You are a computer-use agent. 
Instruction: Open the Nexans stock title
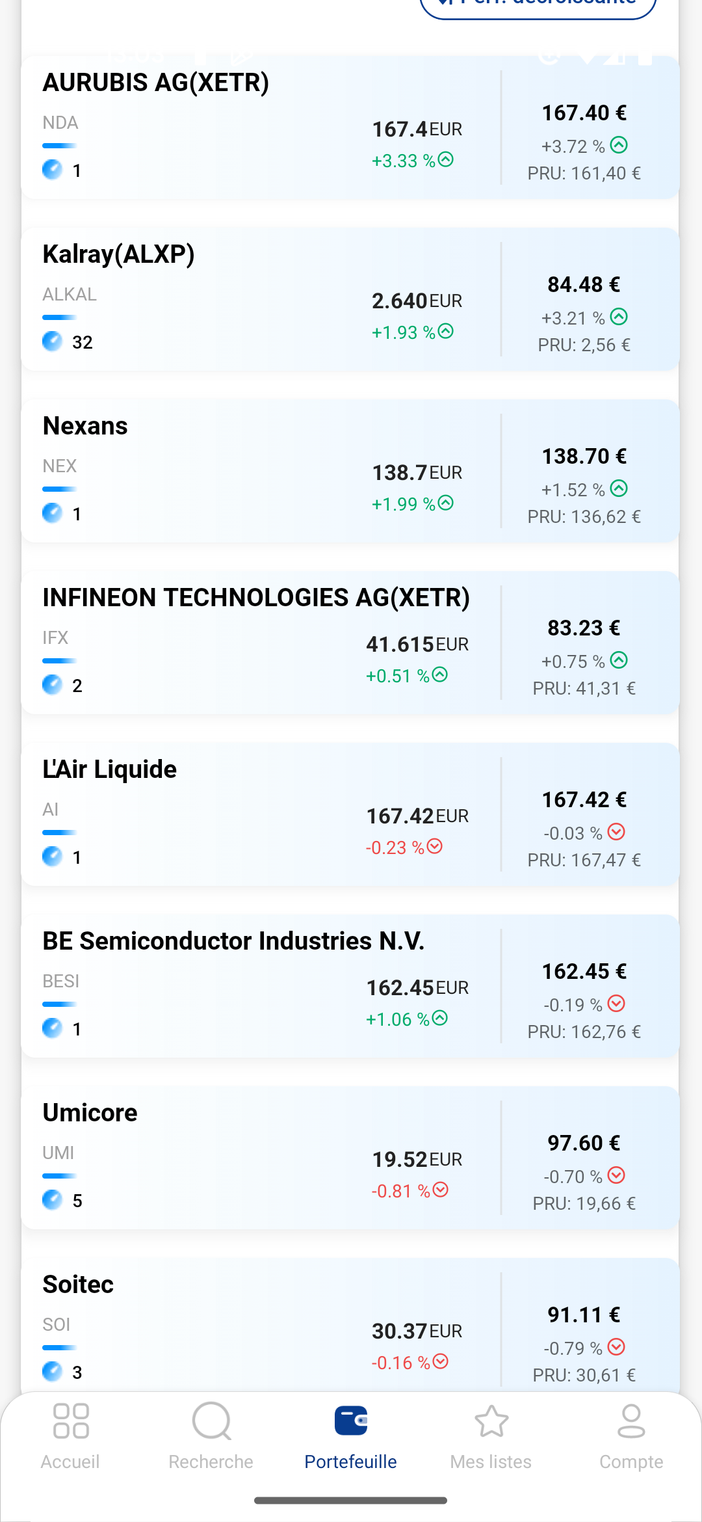(x=85, y=426)
